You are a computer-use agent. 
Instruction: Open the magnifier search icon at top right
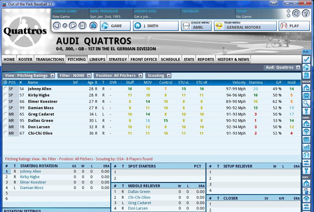point(296,13)
